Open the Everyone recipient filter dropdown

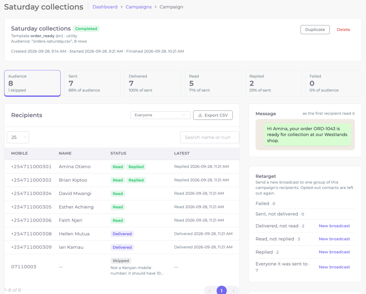point(160,115)
